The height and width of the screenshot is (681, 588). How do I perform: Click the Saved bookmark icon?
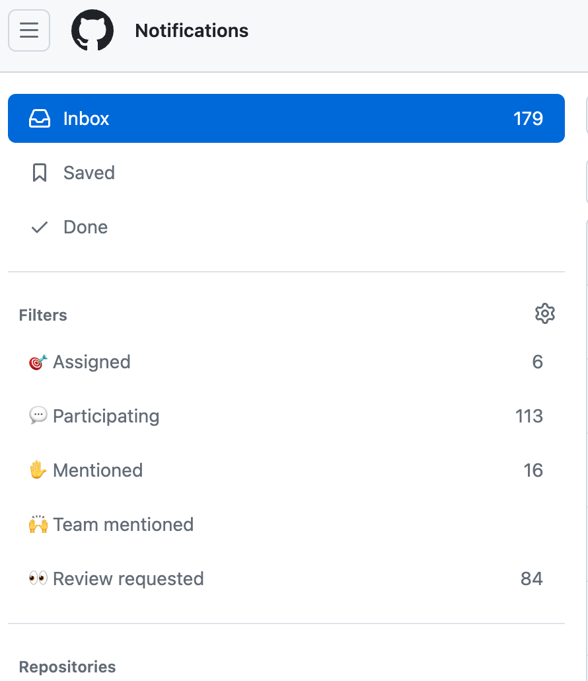tap(40, 173)
